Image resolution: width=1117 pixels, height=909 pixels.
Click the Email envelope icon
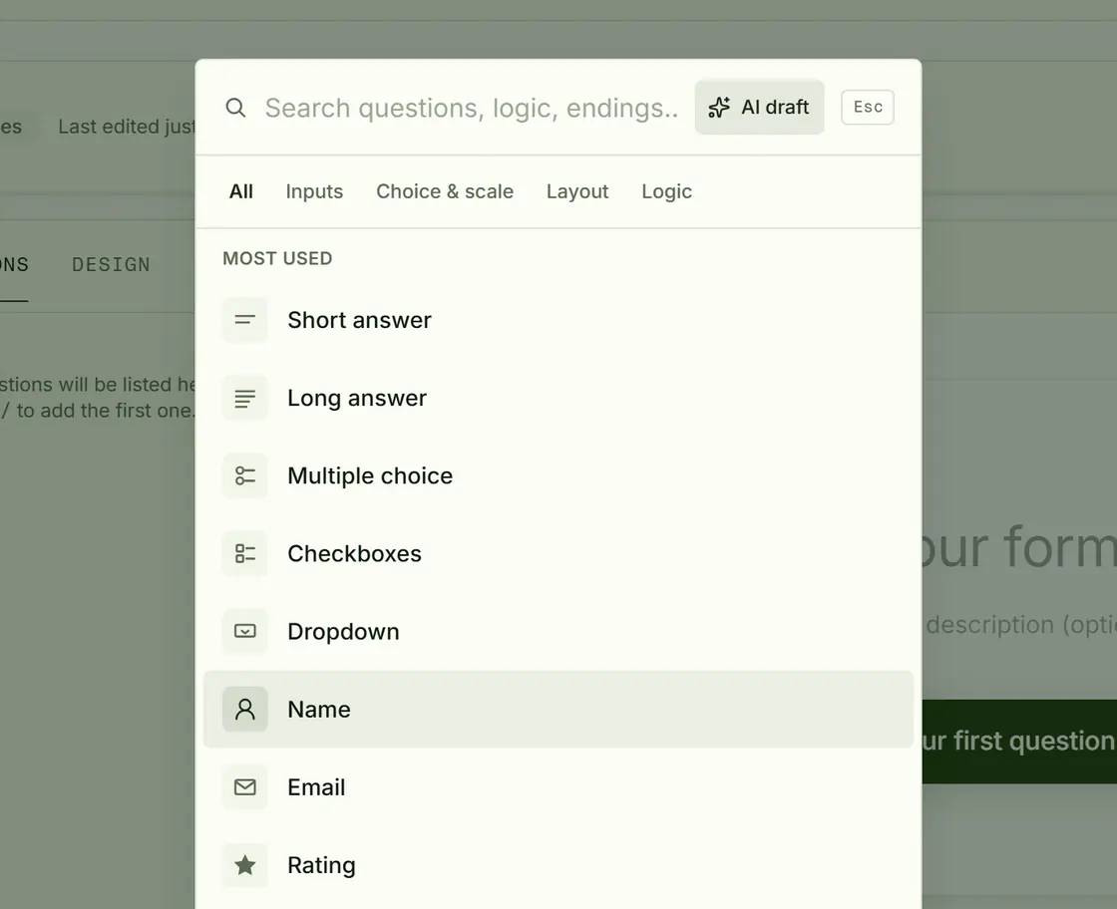pyautogui.click(x=245, y=787)
